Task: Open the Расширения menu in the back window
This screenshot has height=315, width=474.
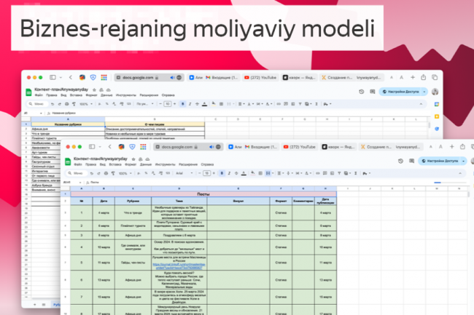Action: [x=149, y=95]
